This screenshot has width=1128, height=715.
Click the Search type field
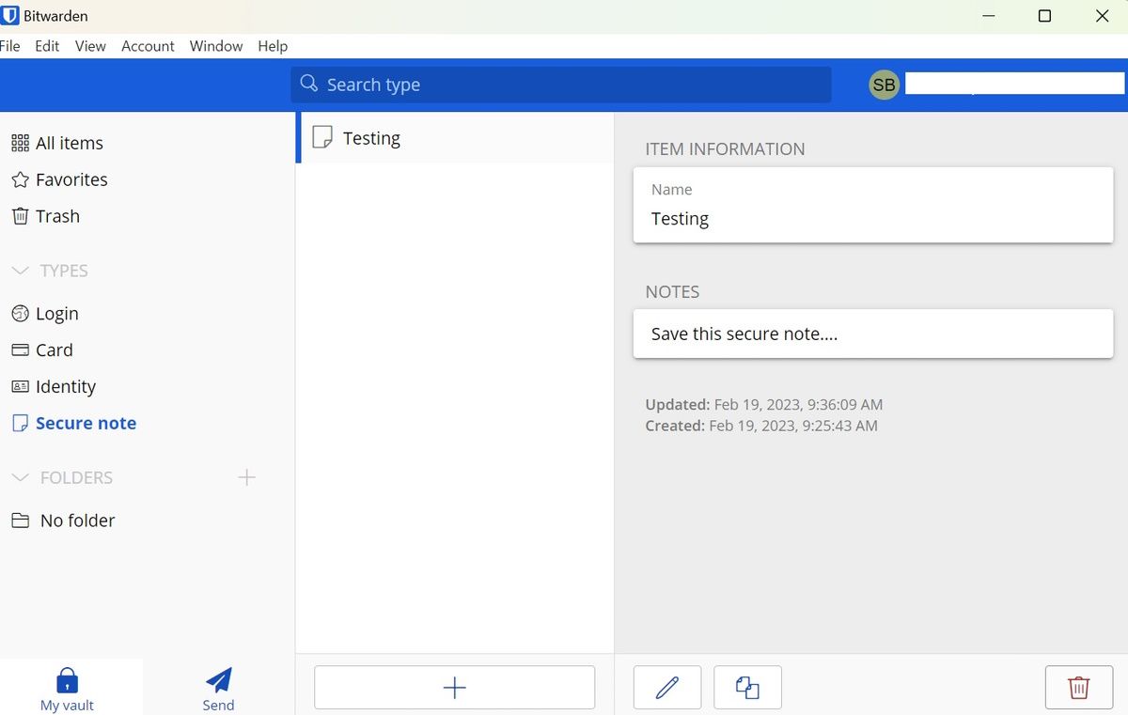point(561,85)
